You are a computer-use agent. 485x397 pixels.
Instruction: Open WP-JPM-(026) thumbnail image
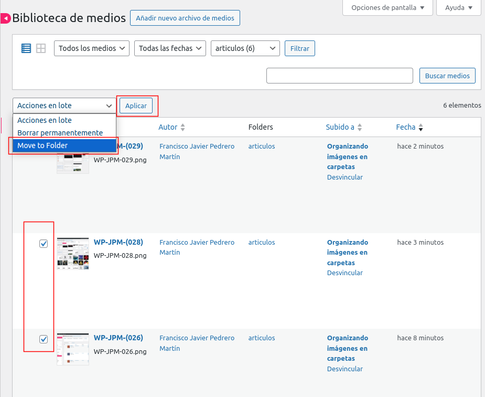click(x=73, y=349)
